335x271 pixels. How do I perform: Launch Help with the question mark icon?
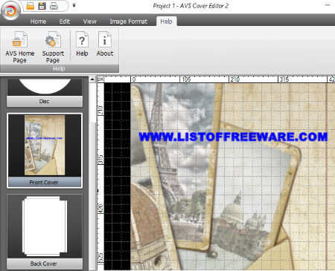click(x=82, y=44)
